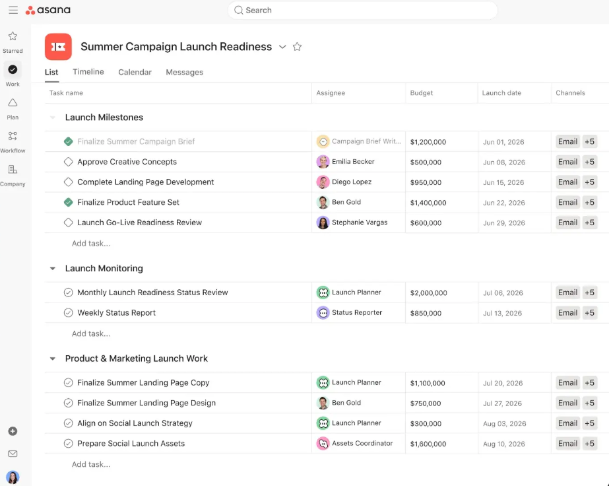
Task: Collapse Product & Marketing Launch Work section
Action: tap(53, 359)
